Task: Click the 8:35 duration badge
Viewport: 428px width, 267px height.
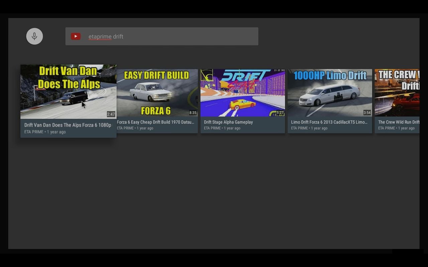Action: (193, 113)
